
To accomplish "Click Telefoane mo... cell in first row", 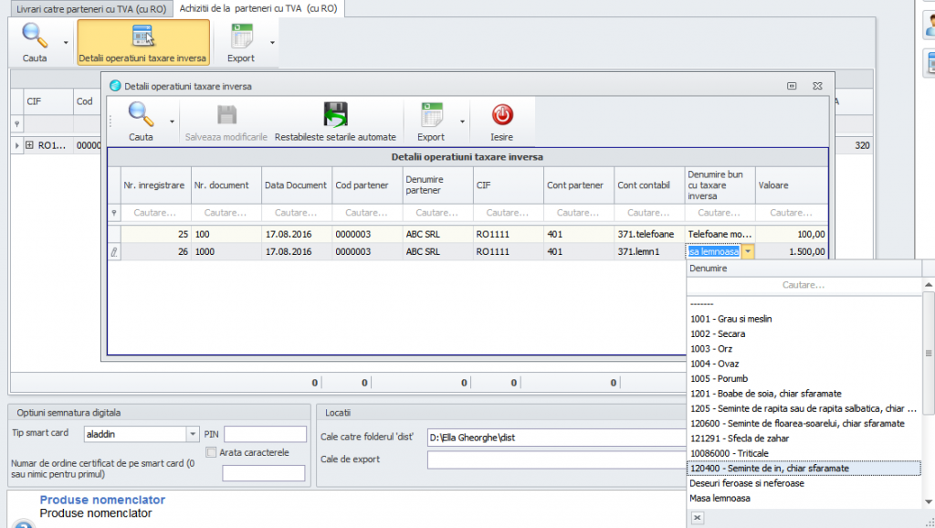I will pos(720,234).
